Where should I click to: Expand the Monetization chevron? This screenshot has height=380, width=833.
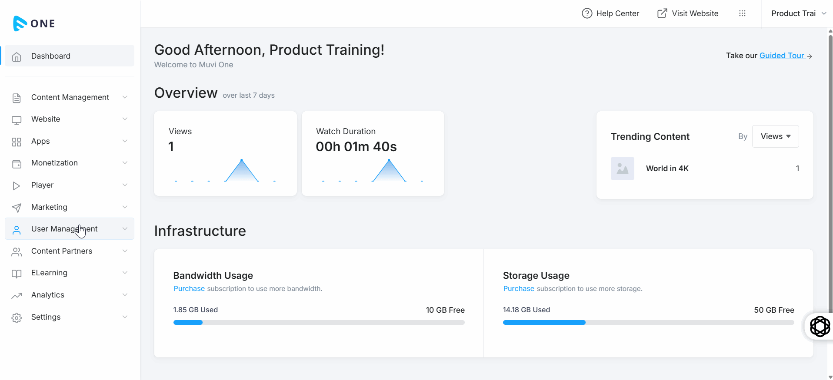point(125,163)
